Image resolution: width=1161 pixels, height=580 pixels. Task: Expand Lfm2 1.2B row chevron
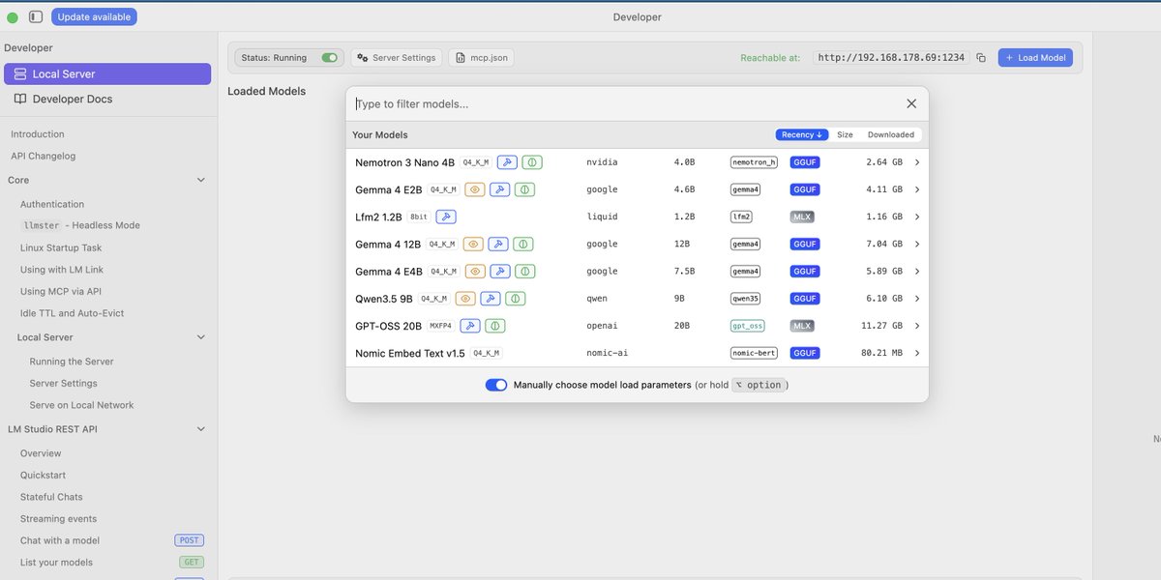[916, 217]
